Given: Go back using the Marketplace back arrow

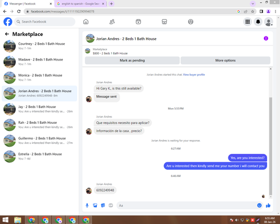Looking at the screenshot, I should click(x=7, y=34).
